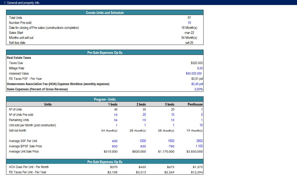Screen dimensions: 297x177
Task: Select the Sell due date set-26 cell
Action: tap(189, 43)
